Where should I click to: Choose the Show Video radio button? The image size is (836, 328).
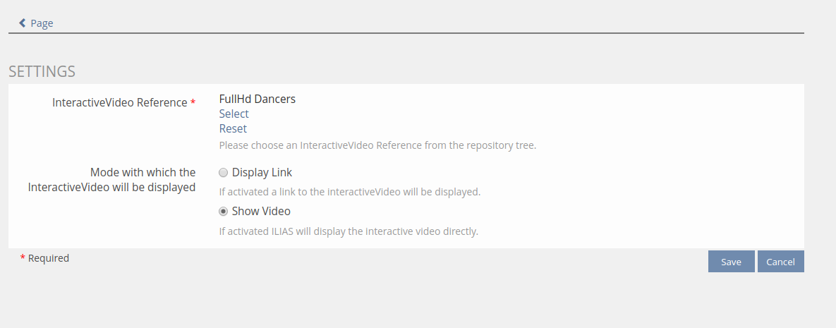pyautogui.click(x=224, y=212)
